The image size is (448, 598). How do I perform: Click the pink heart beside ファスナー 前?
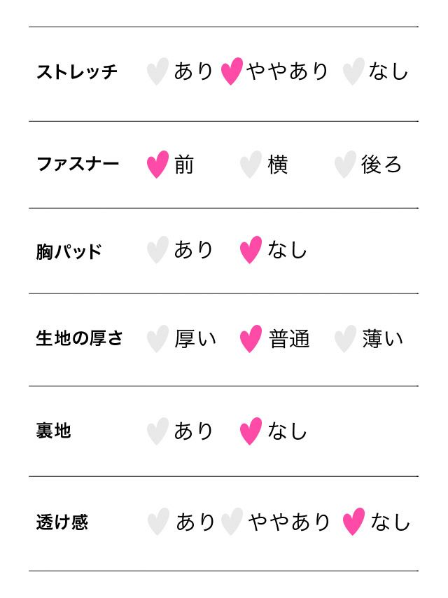[158, 165]
